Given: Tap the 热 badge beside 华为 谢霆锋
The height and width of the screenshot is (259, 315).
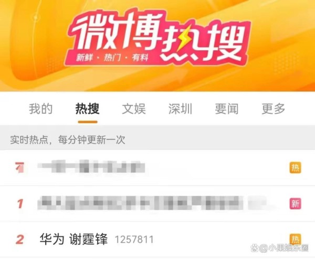Looking at the screenshot, I should click(295, 240).
